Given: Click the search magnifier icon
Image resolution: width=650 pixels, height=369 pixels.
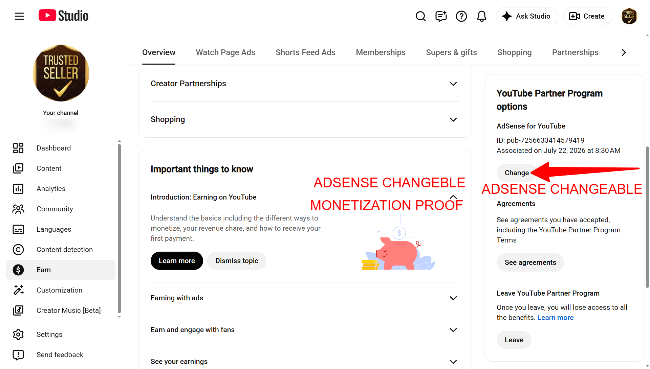Looking at the screenshot, I should coord(420,16).
